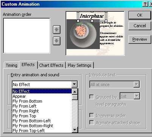Click the help question mark button

(145, 4)
